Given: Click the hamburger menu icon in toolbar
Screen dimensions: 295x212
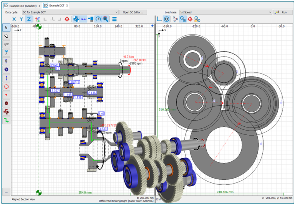Looking at the screenshot, I should point(114,19).
